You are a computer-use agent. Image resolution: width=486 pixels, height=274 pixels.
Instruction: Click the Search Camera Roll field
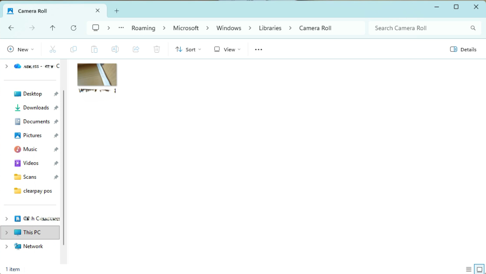point(424,28)
